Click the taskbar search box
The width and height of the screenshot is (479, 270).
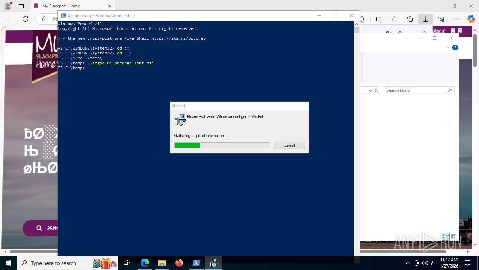coord(67,263)
